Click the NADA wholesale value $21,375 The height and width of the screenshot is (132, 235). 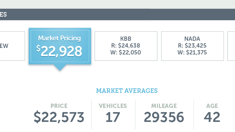192,52
